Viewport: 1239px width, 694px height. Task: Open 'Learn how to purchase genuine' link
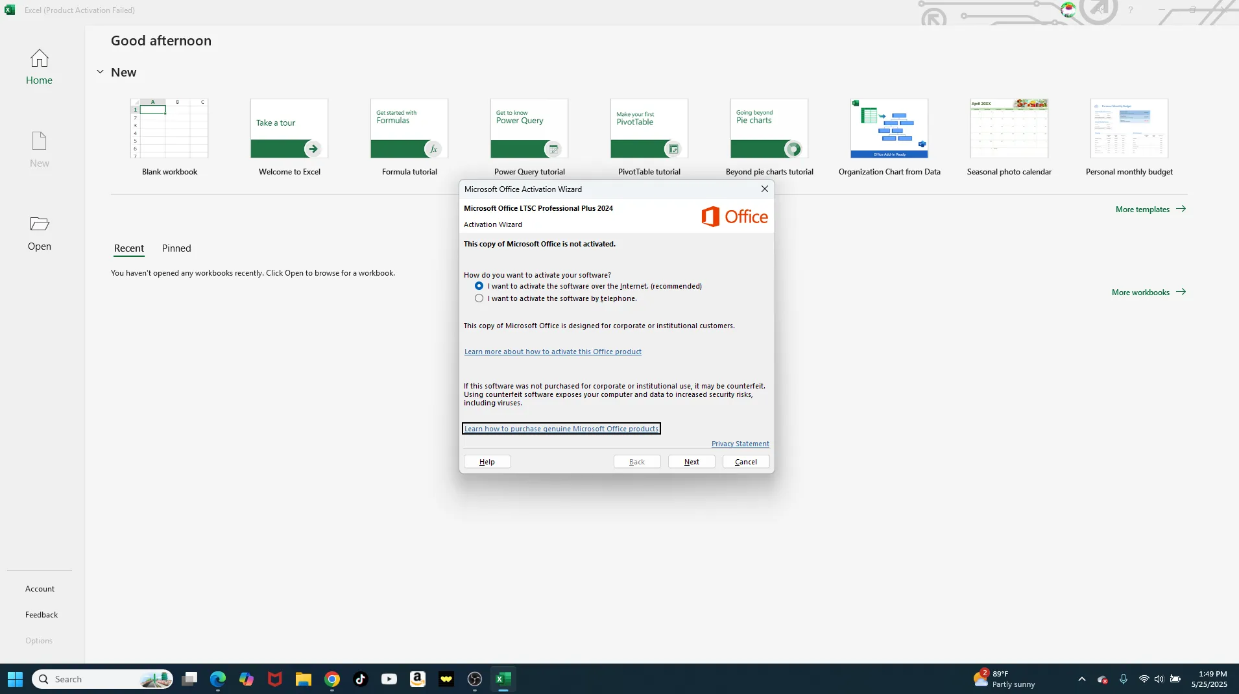pos(561,429)
